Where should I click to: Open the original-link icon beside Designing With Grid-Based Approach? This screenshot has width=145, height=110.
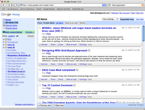89,50
